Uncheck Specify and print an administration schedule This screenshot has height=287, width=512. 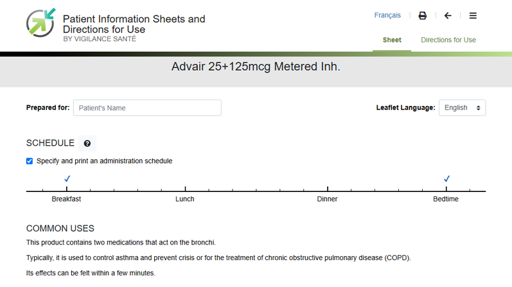[30, 161]
